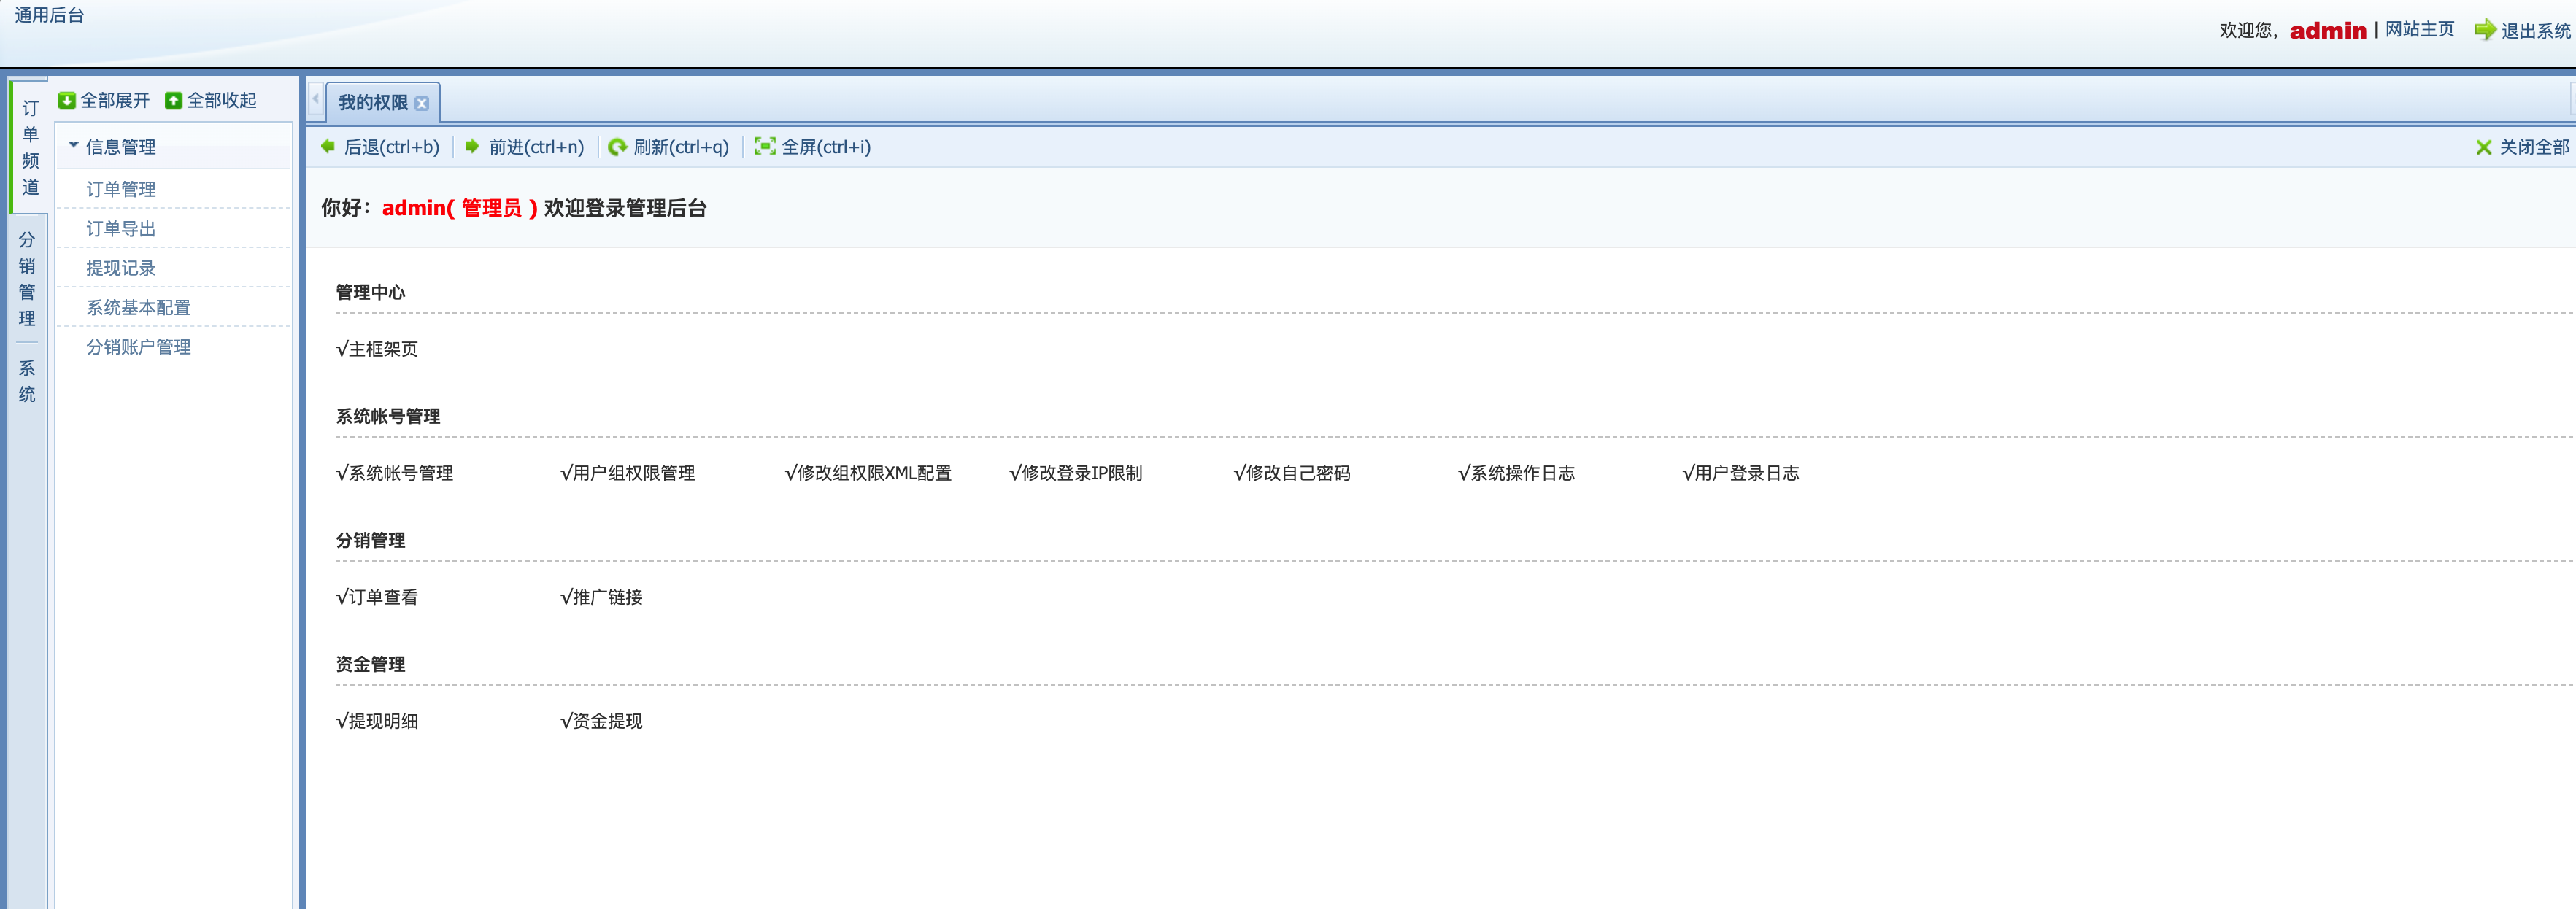
Task: Click the √用户组权限管理 permission
Action: [628, 473]
